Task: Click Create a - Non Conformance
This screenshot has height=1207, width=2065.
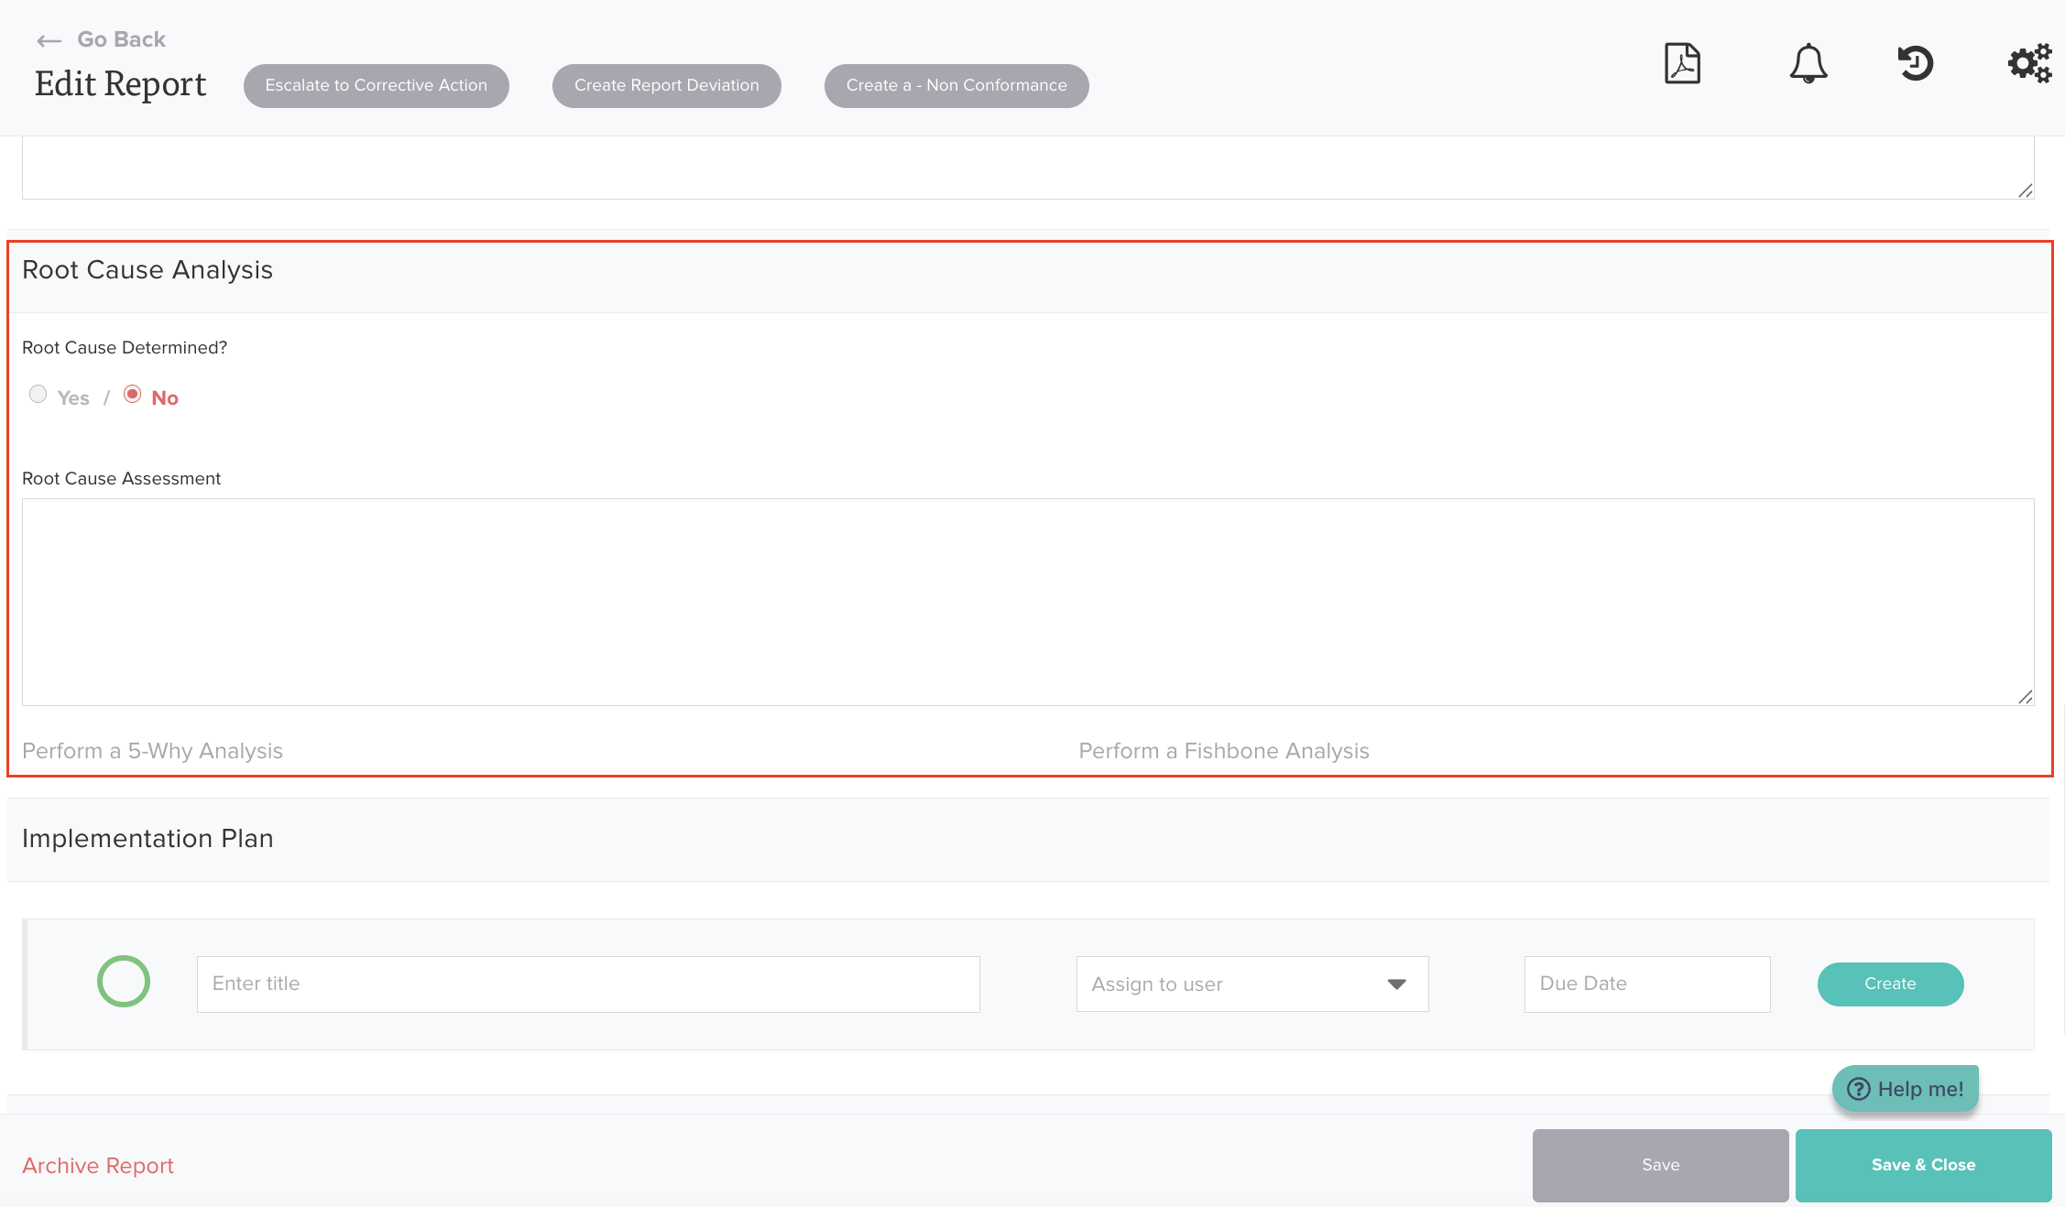Action: pos(956,86)
